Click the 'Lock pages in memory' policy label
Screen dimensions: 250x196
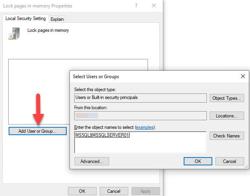pyautogui.click(x=48, y=30)
